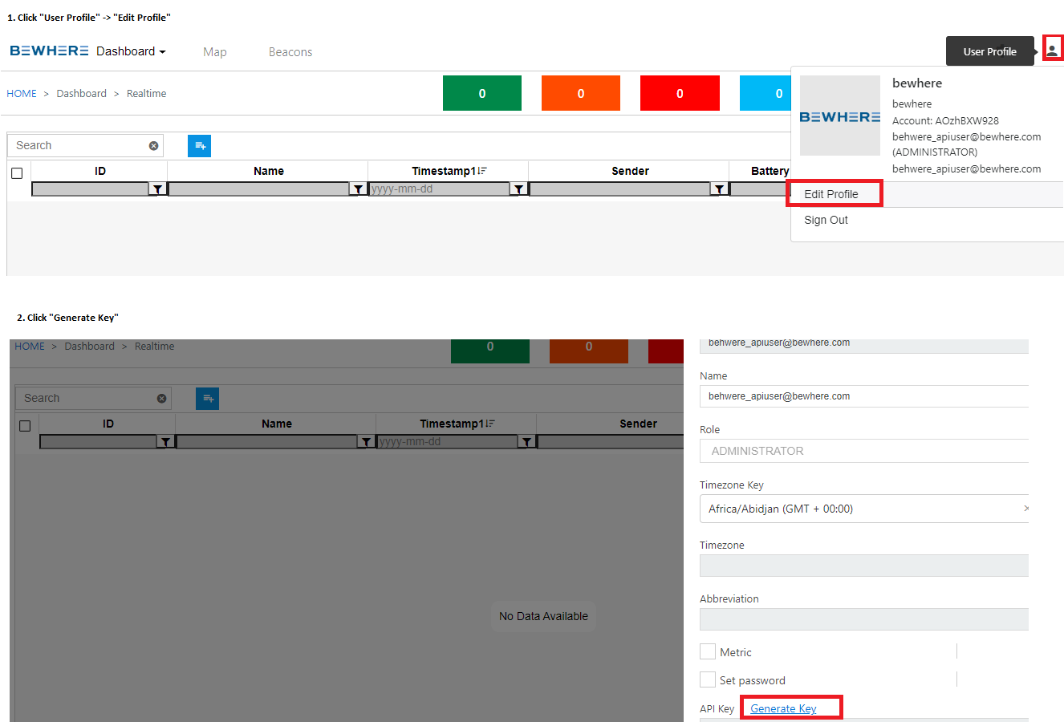Select Sign Out from the profile menu
The width and height of the screenshot is (1064, 722).
coord(826,220)
